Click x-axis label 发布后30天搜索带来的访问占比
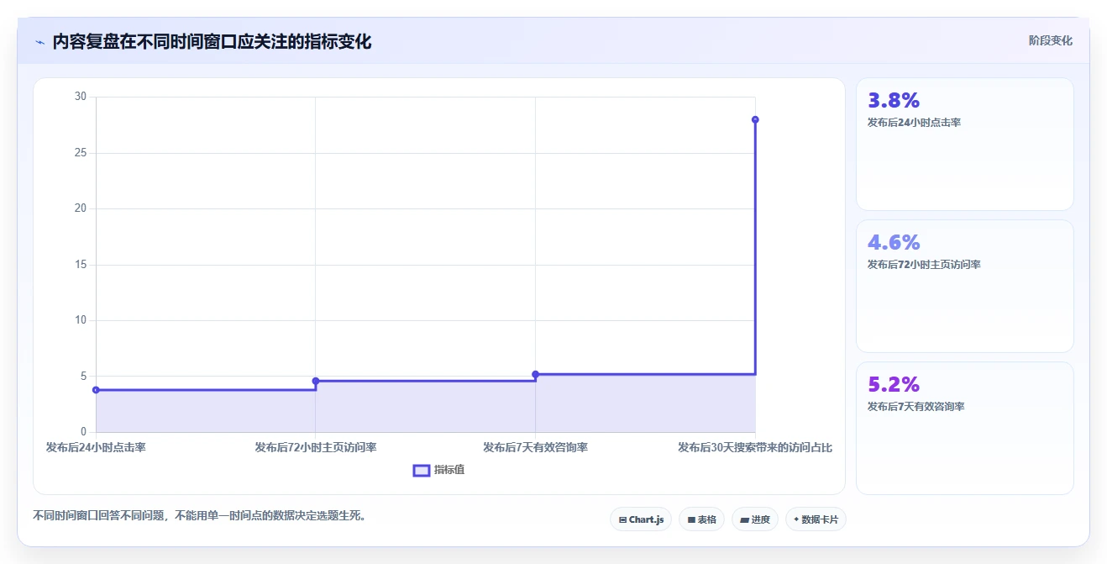This screenshot has width=1107, height=564. [x=755, y=447]
